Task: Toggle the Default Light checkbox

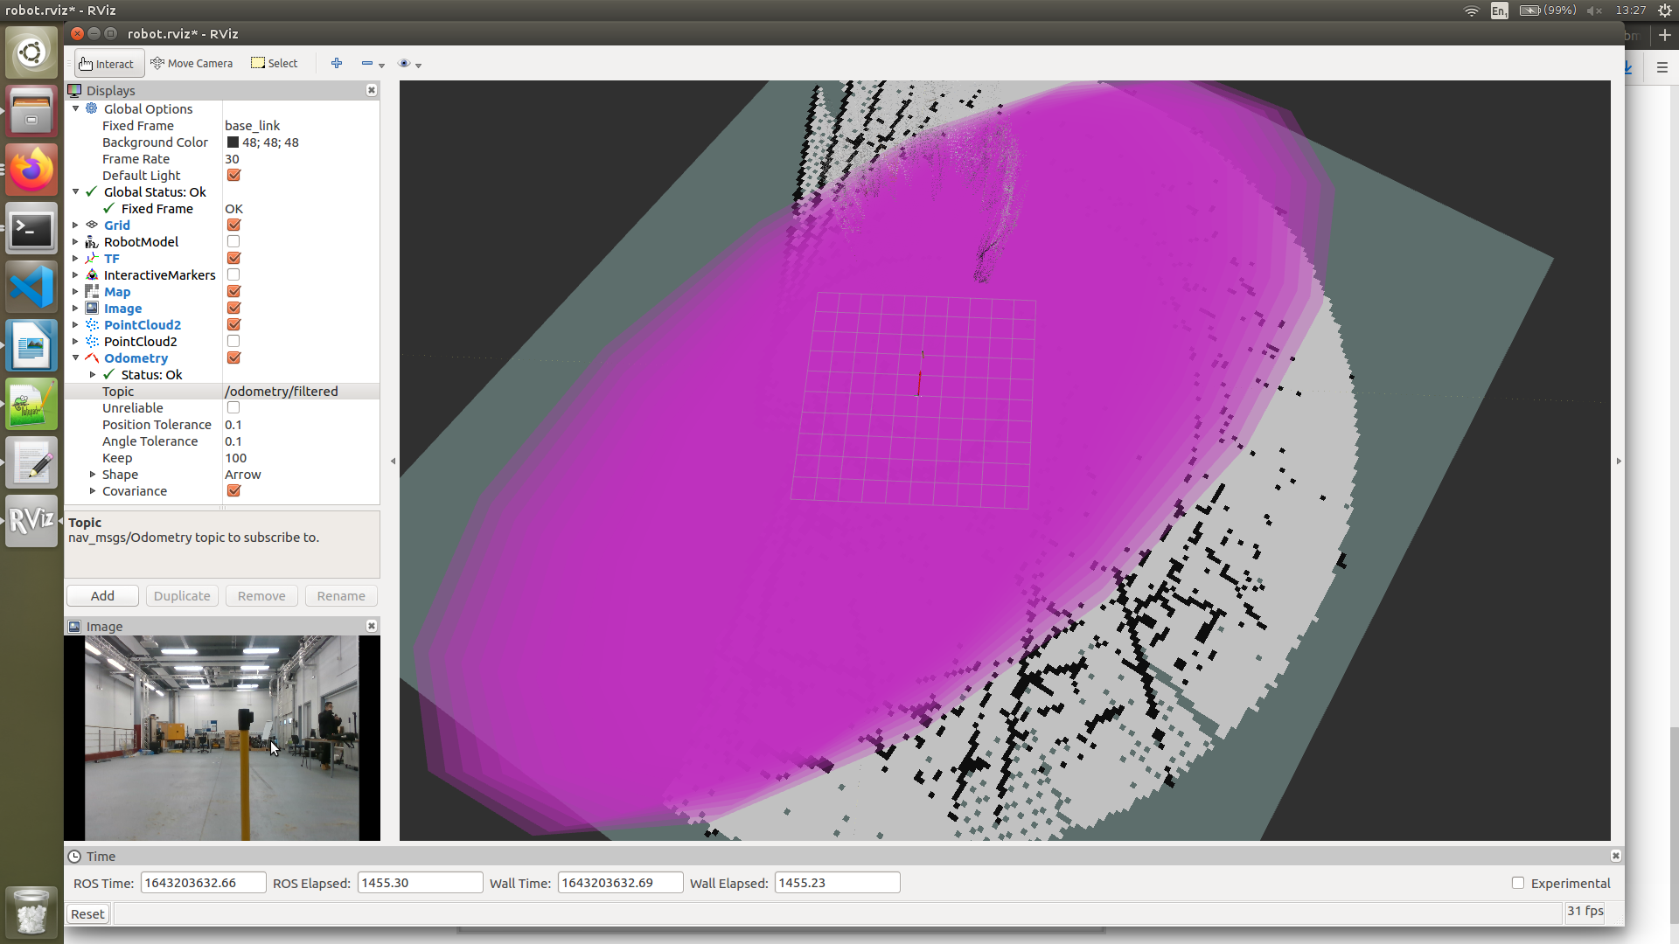Action: (233, 175)
